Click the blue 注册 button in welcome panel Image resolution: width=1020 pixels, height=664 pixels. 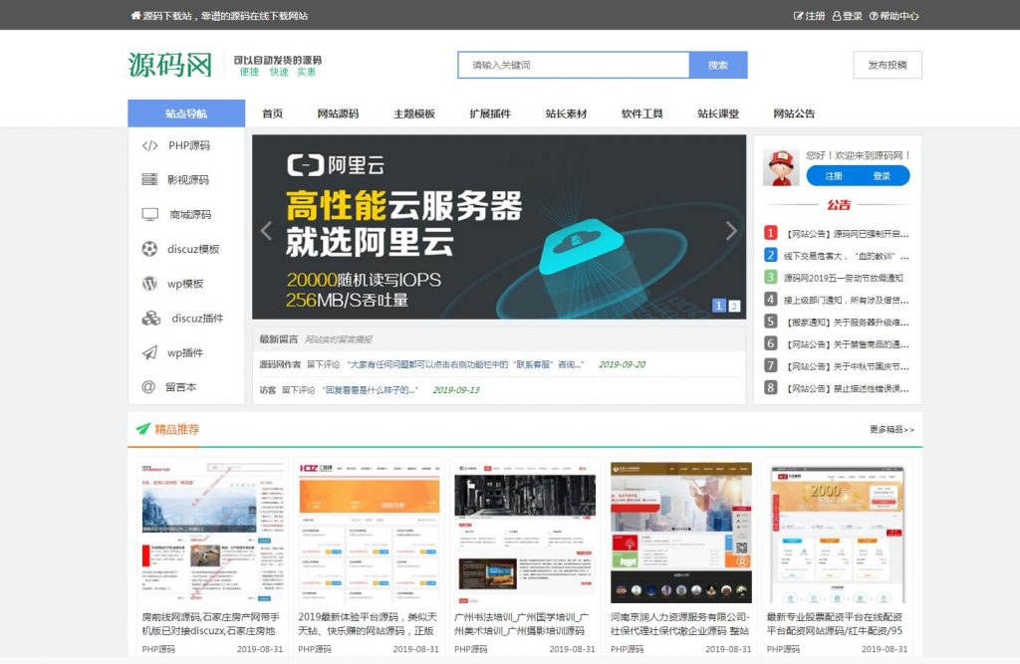pos(834,175)
